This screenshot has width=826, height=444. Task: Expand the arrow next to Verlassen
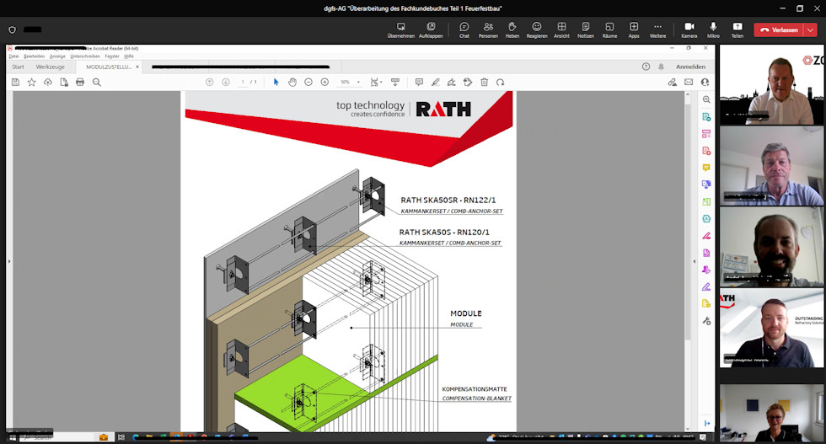[x=811, y=30]
